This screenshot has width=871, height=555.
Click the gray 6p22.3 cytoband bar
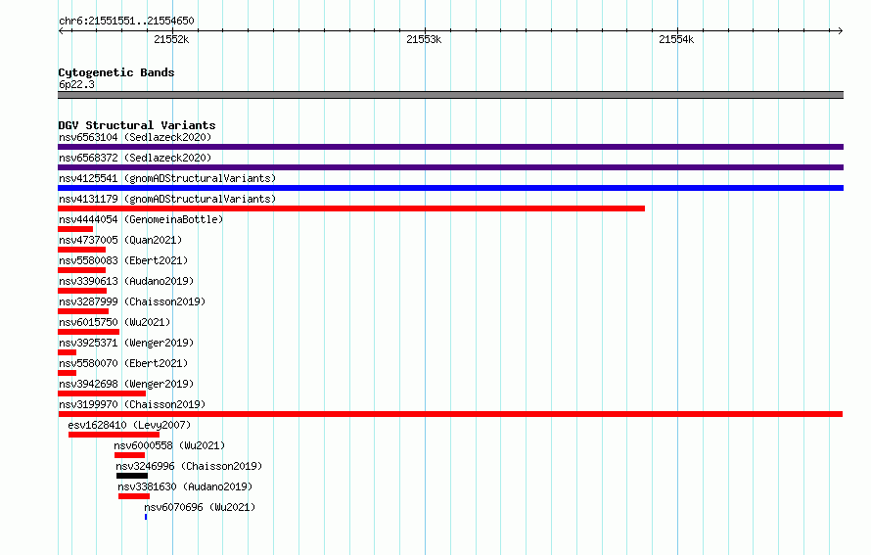[450, 95]
